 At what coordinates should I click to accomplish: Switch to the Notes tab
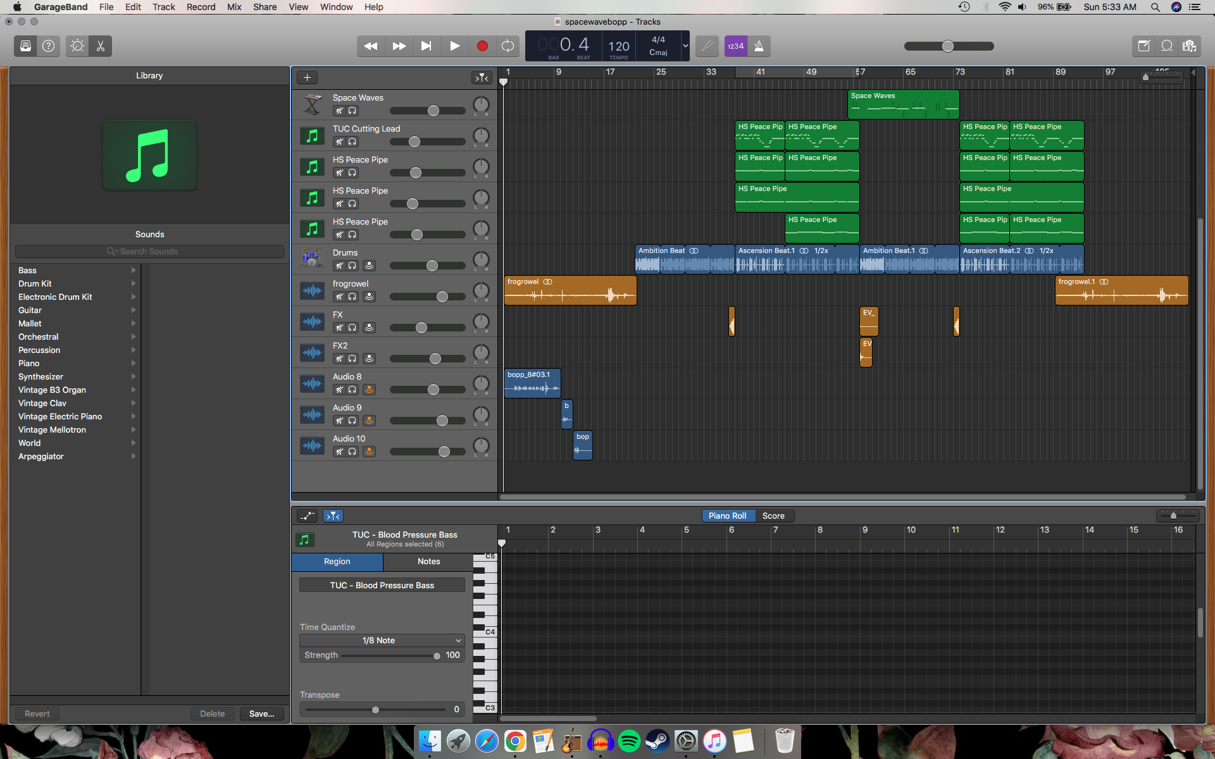(428, 562)
